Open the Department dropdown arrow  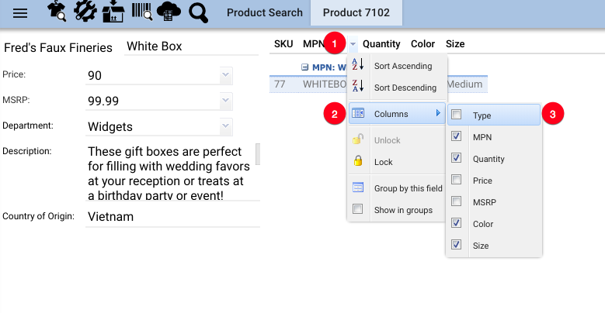[226, 126]
